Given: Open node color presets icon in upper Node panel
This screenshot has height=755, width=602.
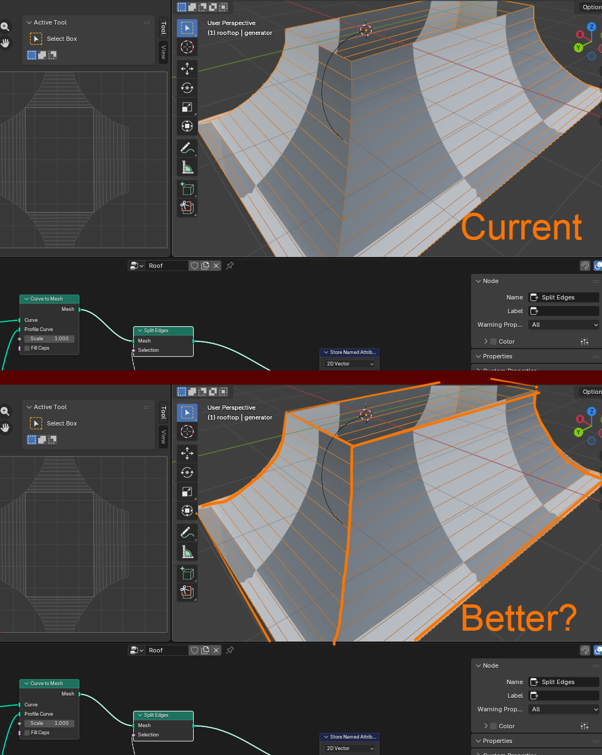Looking at the screenshot, I should click(x=585, y=341).
